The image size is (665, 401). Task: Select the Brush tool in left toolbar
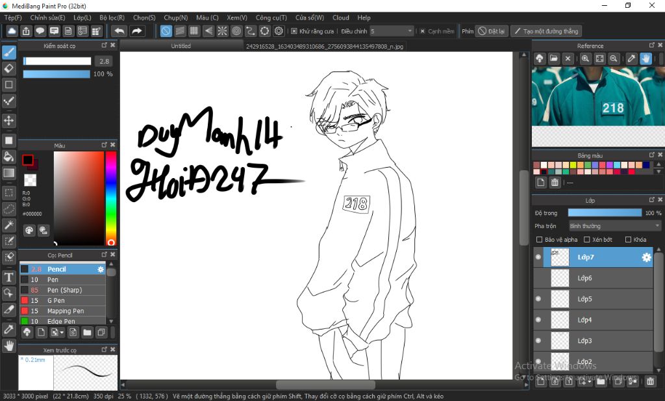[9, 52]
